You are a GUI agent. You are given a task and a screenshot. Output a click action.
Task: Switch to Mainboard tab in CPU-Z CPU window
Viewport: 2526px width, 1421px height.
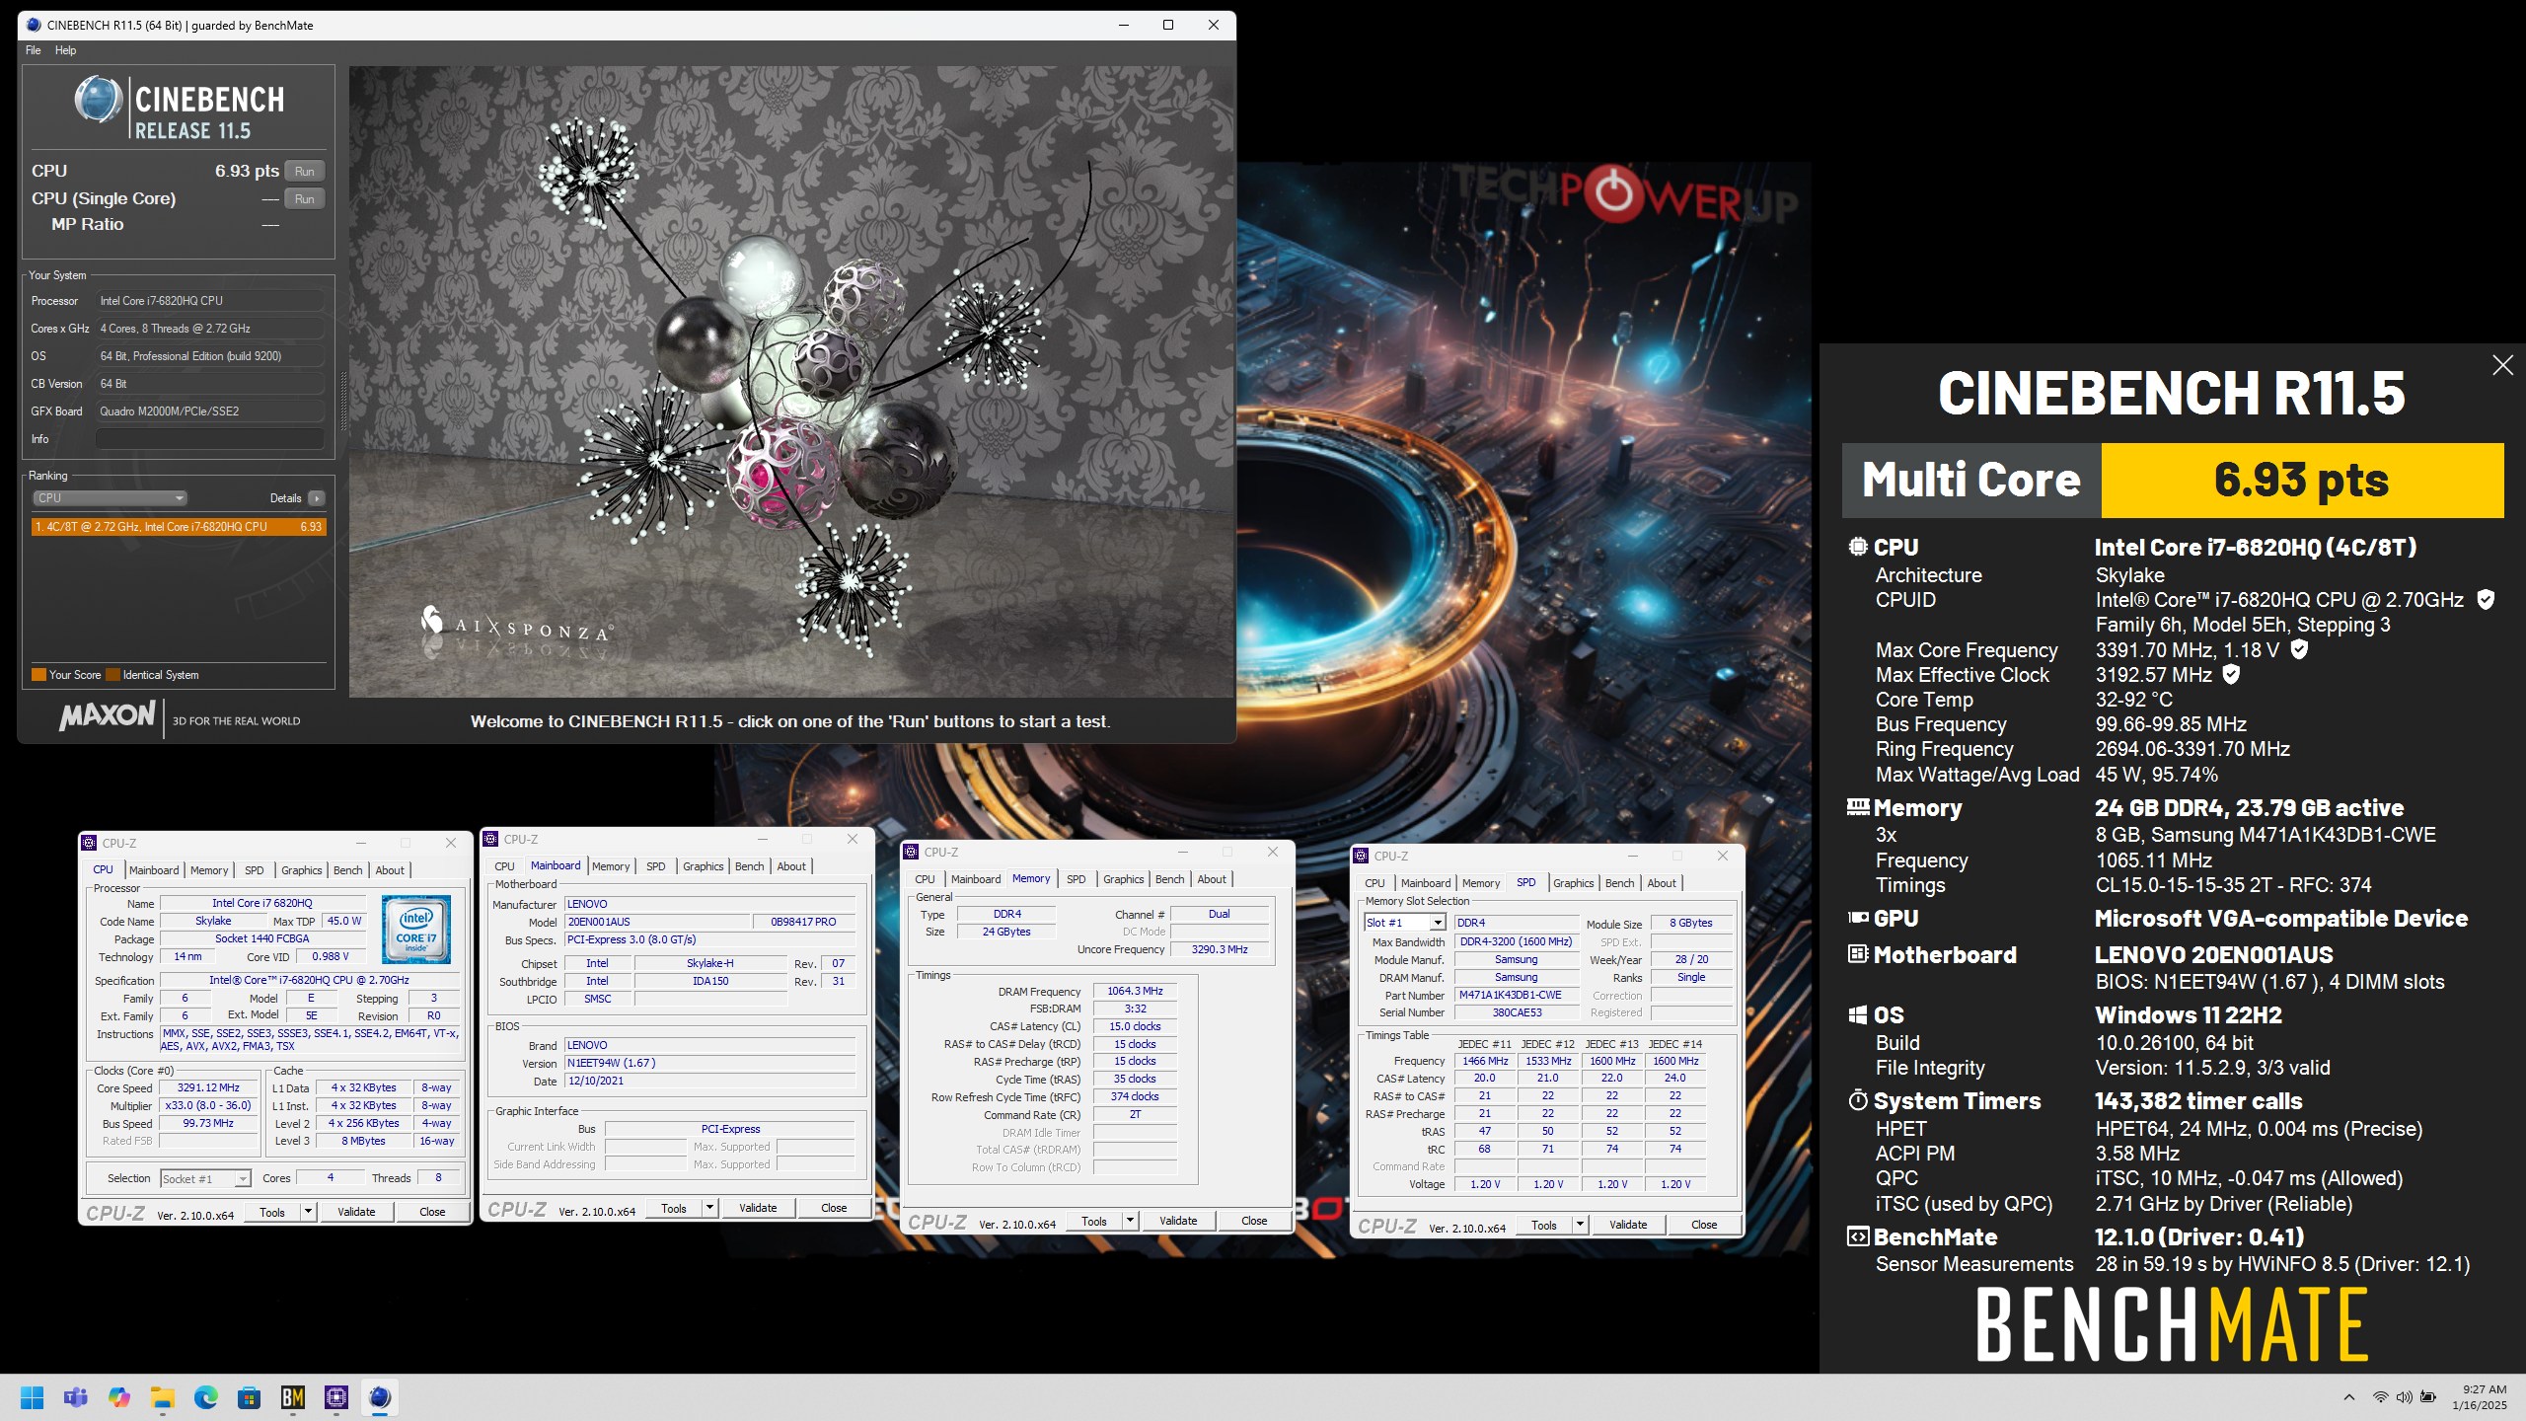pyautogui.click(x=154, y=870)
